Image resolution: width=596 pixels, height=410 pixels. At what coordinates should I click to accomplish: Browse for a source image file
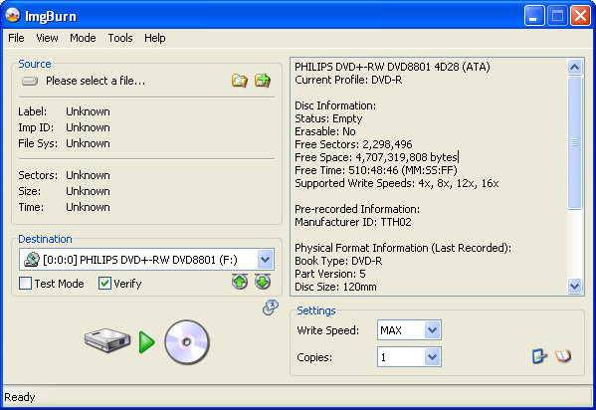pos(240,81)
